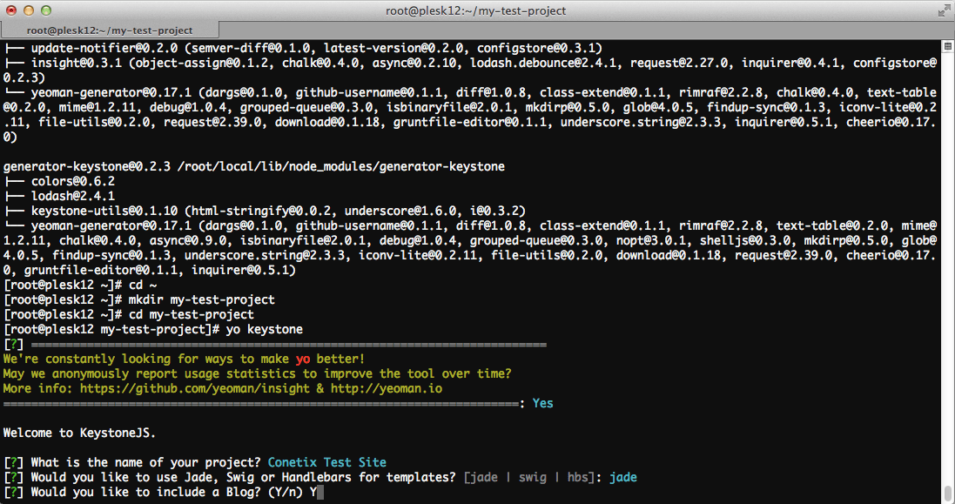Click the red 'yo' word in yellow notice

pos(303,360)
